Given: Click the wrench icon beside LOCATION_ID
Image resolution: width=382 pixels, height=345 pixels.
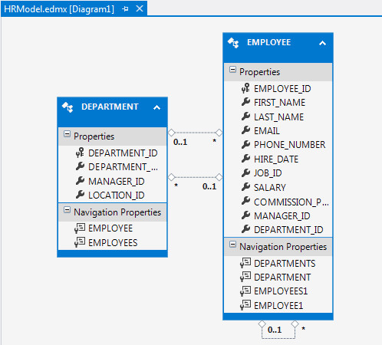Looking at the screenshot, I should (80, 195).
